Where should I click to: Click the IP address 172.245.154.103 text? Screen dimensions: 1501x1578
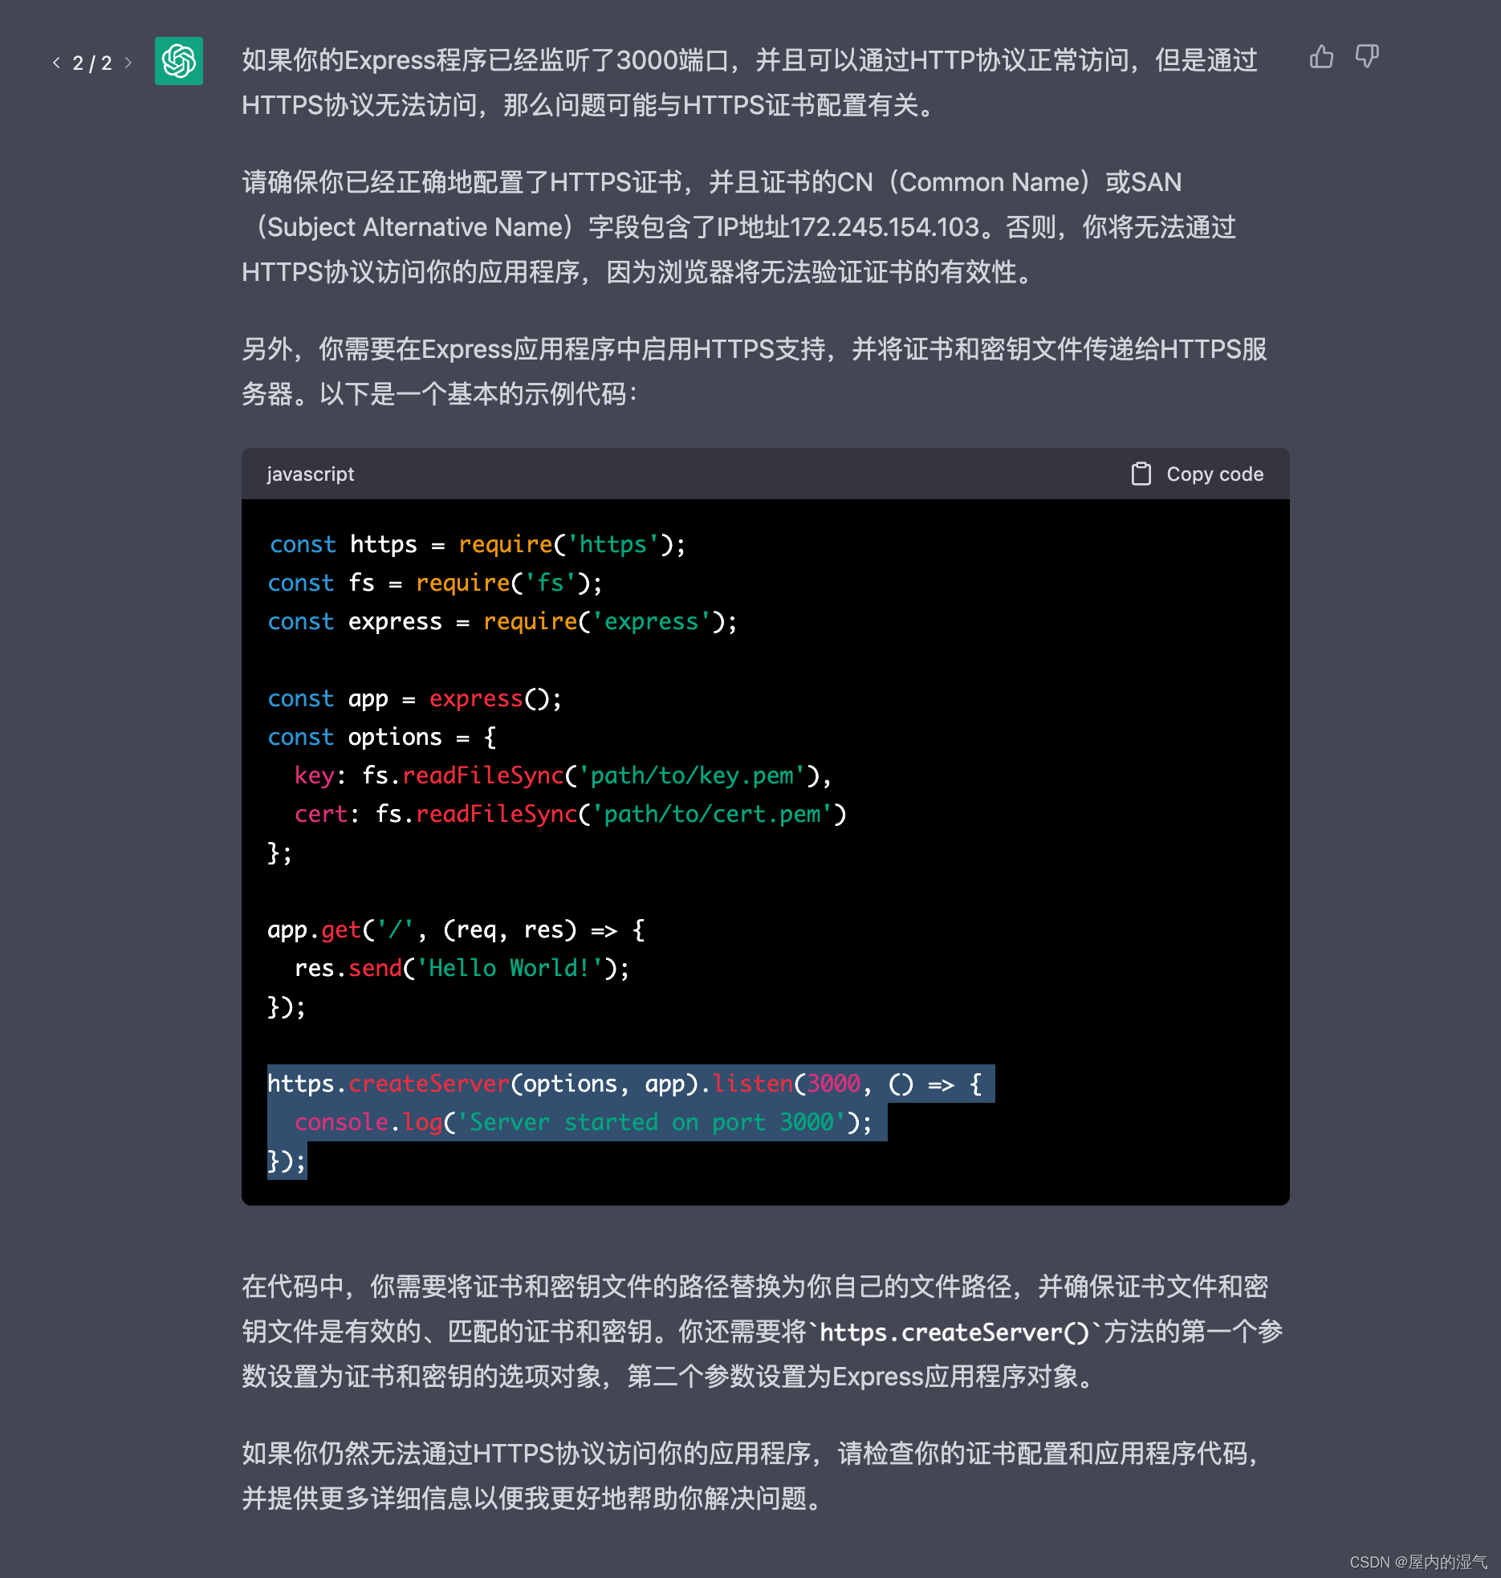point(885,227)
